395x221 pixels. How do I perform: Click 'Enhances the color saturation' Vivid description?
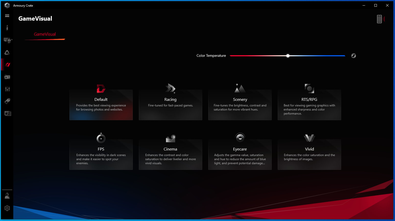tap(309, 157)
